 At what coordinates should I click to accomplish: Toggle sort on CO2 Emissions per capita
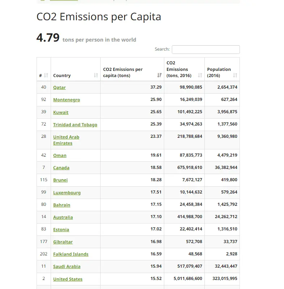(159, 75)
